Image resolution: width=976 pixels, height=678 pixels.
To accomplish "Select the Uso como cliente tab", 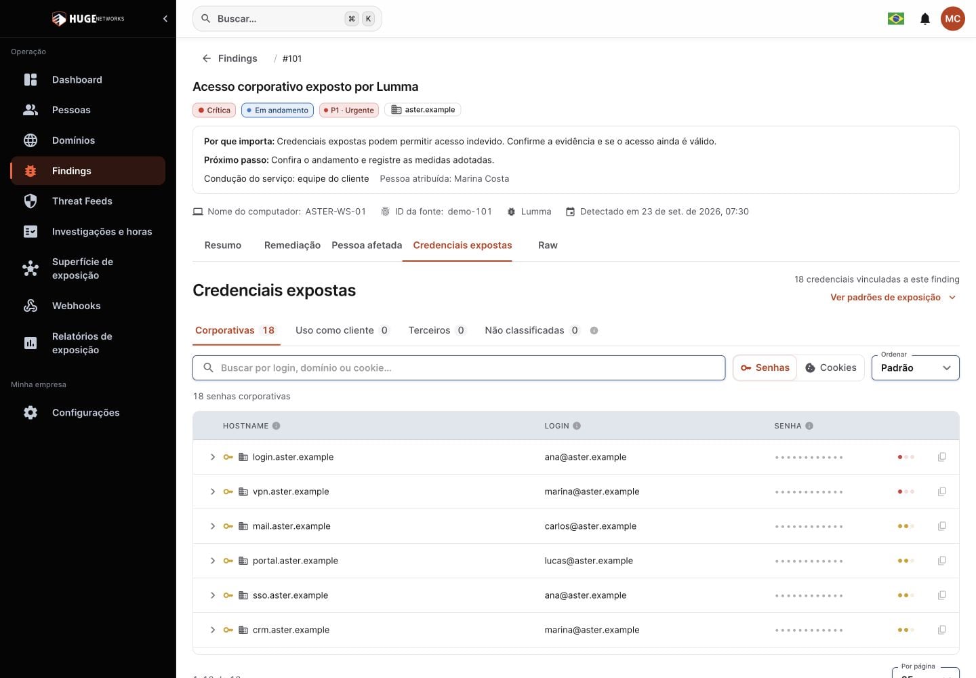I will [x=342, y=331].
